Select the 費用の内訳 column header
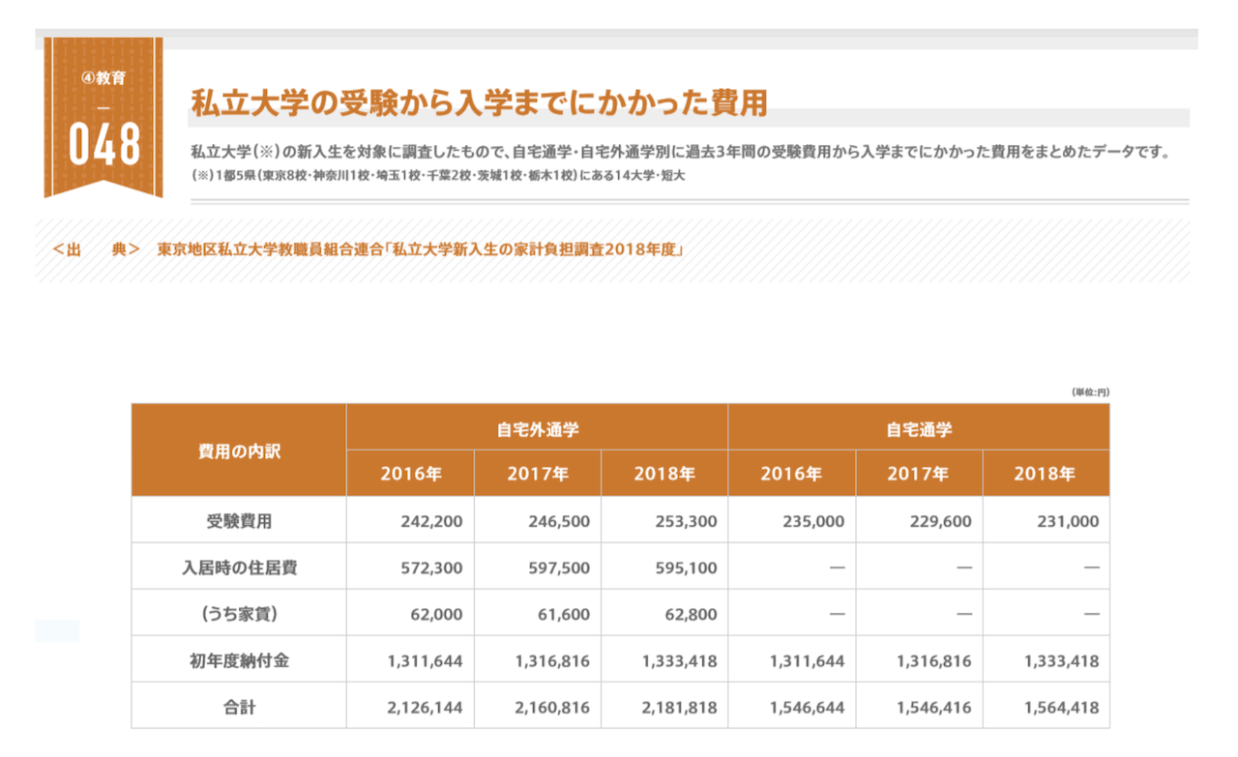 point(239,451)
